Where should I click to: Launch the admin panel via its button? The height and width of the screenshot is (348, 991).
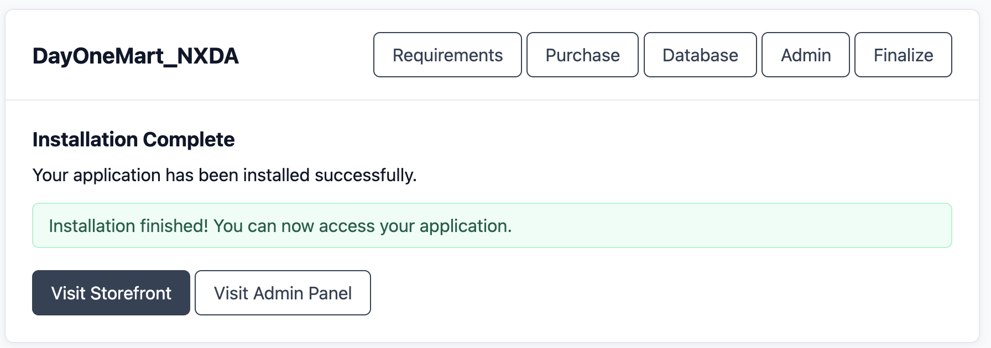click(x=283, y=293)
